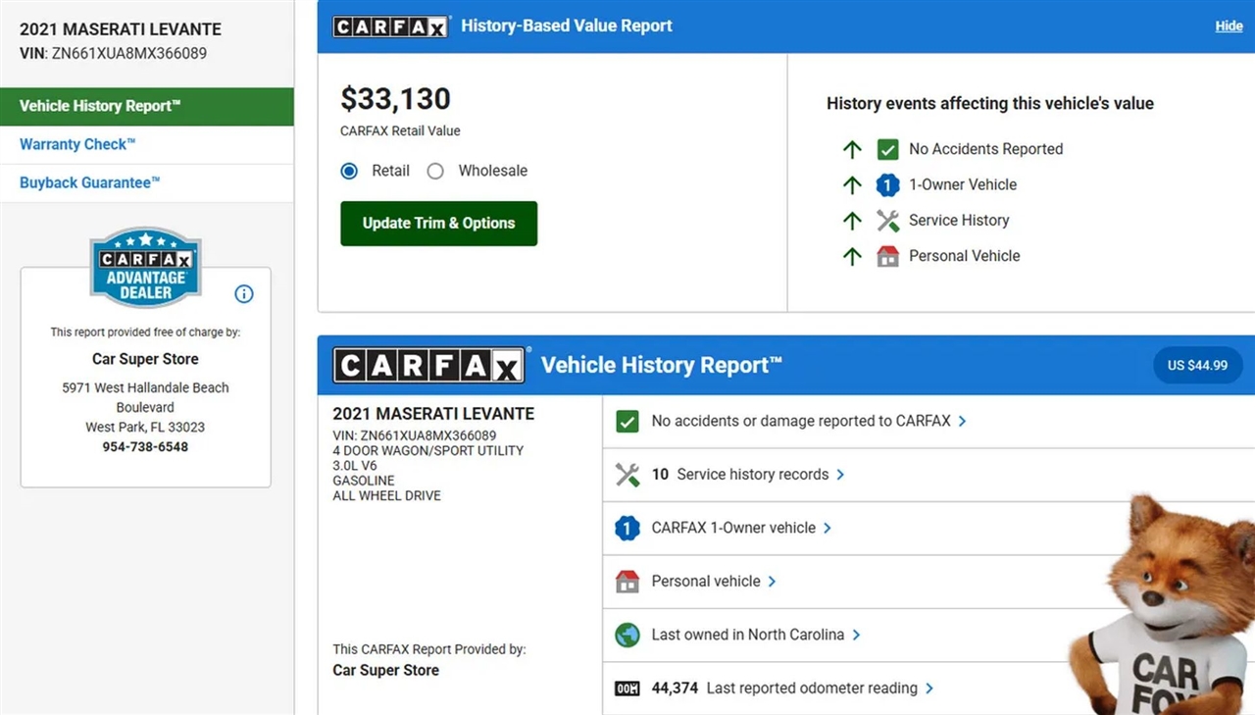Click the odometer icon beside 44,374 reading
This screenshot has height=715, width=1255.
click(x=627, y=689)
